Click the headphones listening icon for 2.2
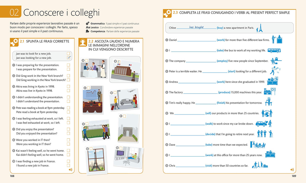The image size is (306, 183). click(83, 42)
